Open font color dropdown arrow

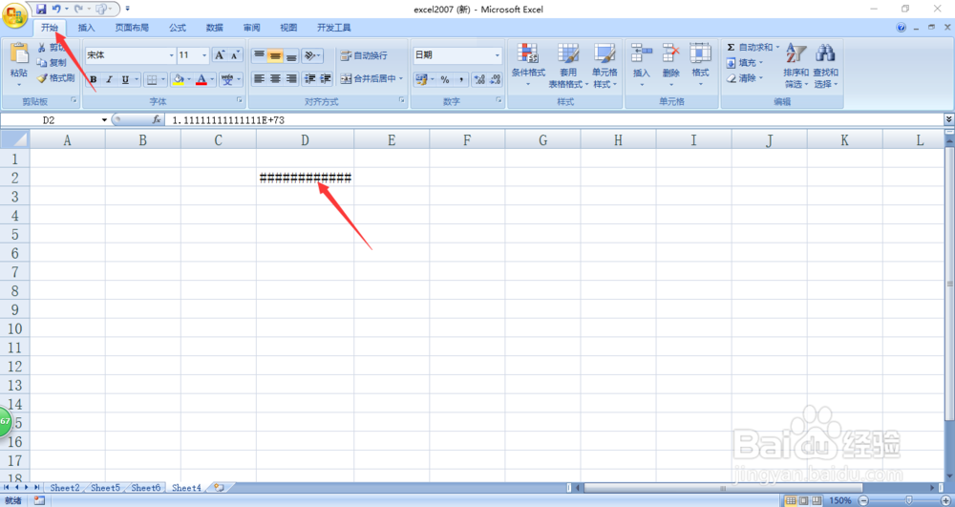pos(213,79)
